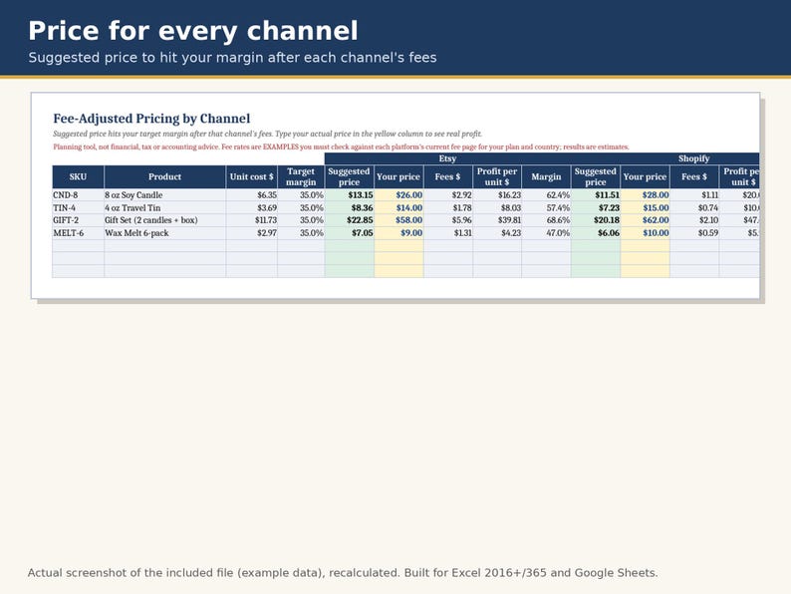791x594 pixels.
Task: Select the $39.81 profit per unit cell
Action: tap(497, 220)
